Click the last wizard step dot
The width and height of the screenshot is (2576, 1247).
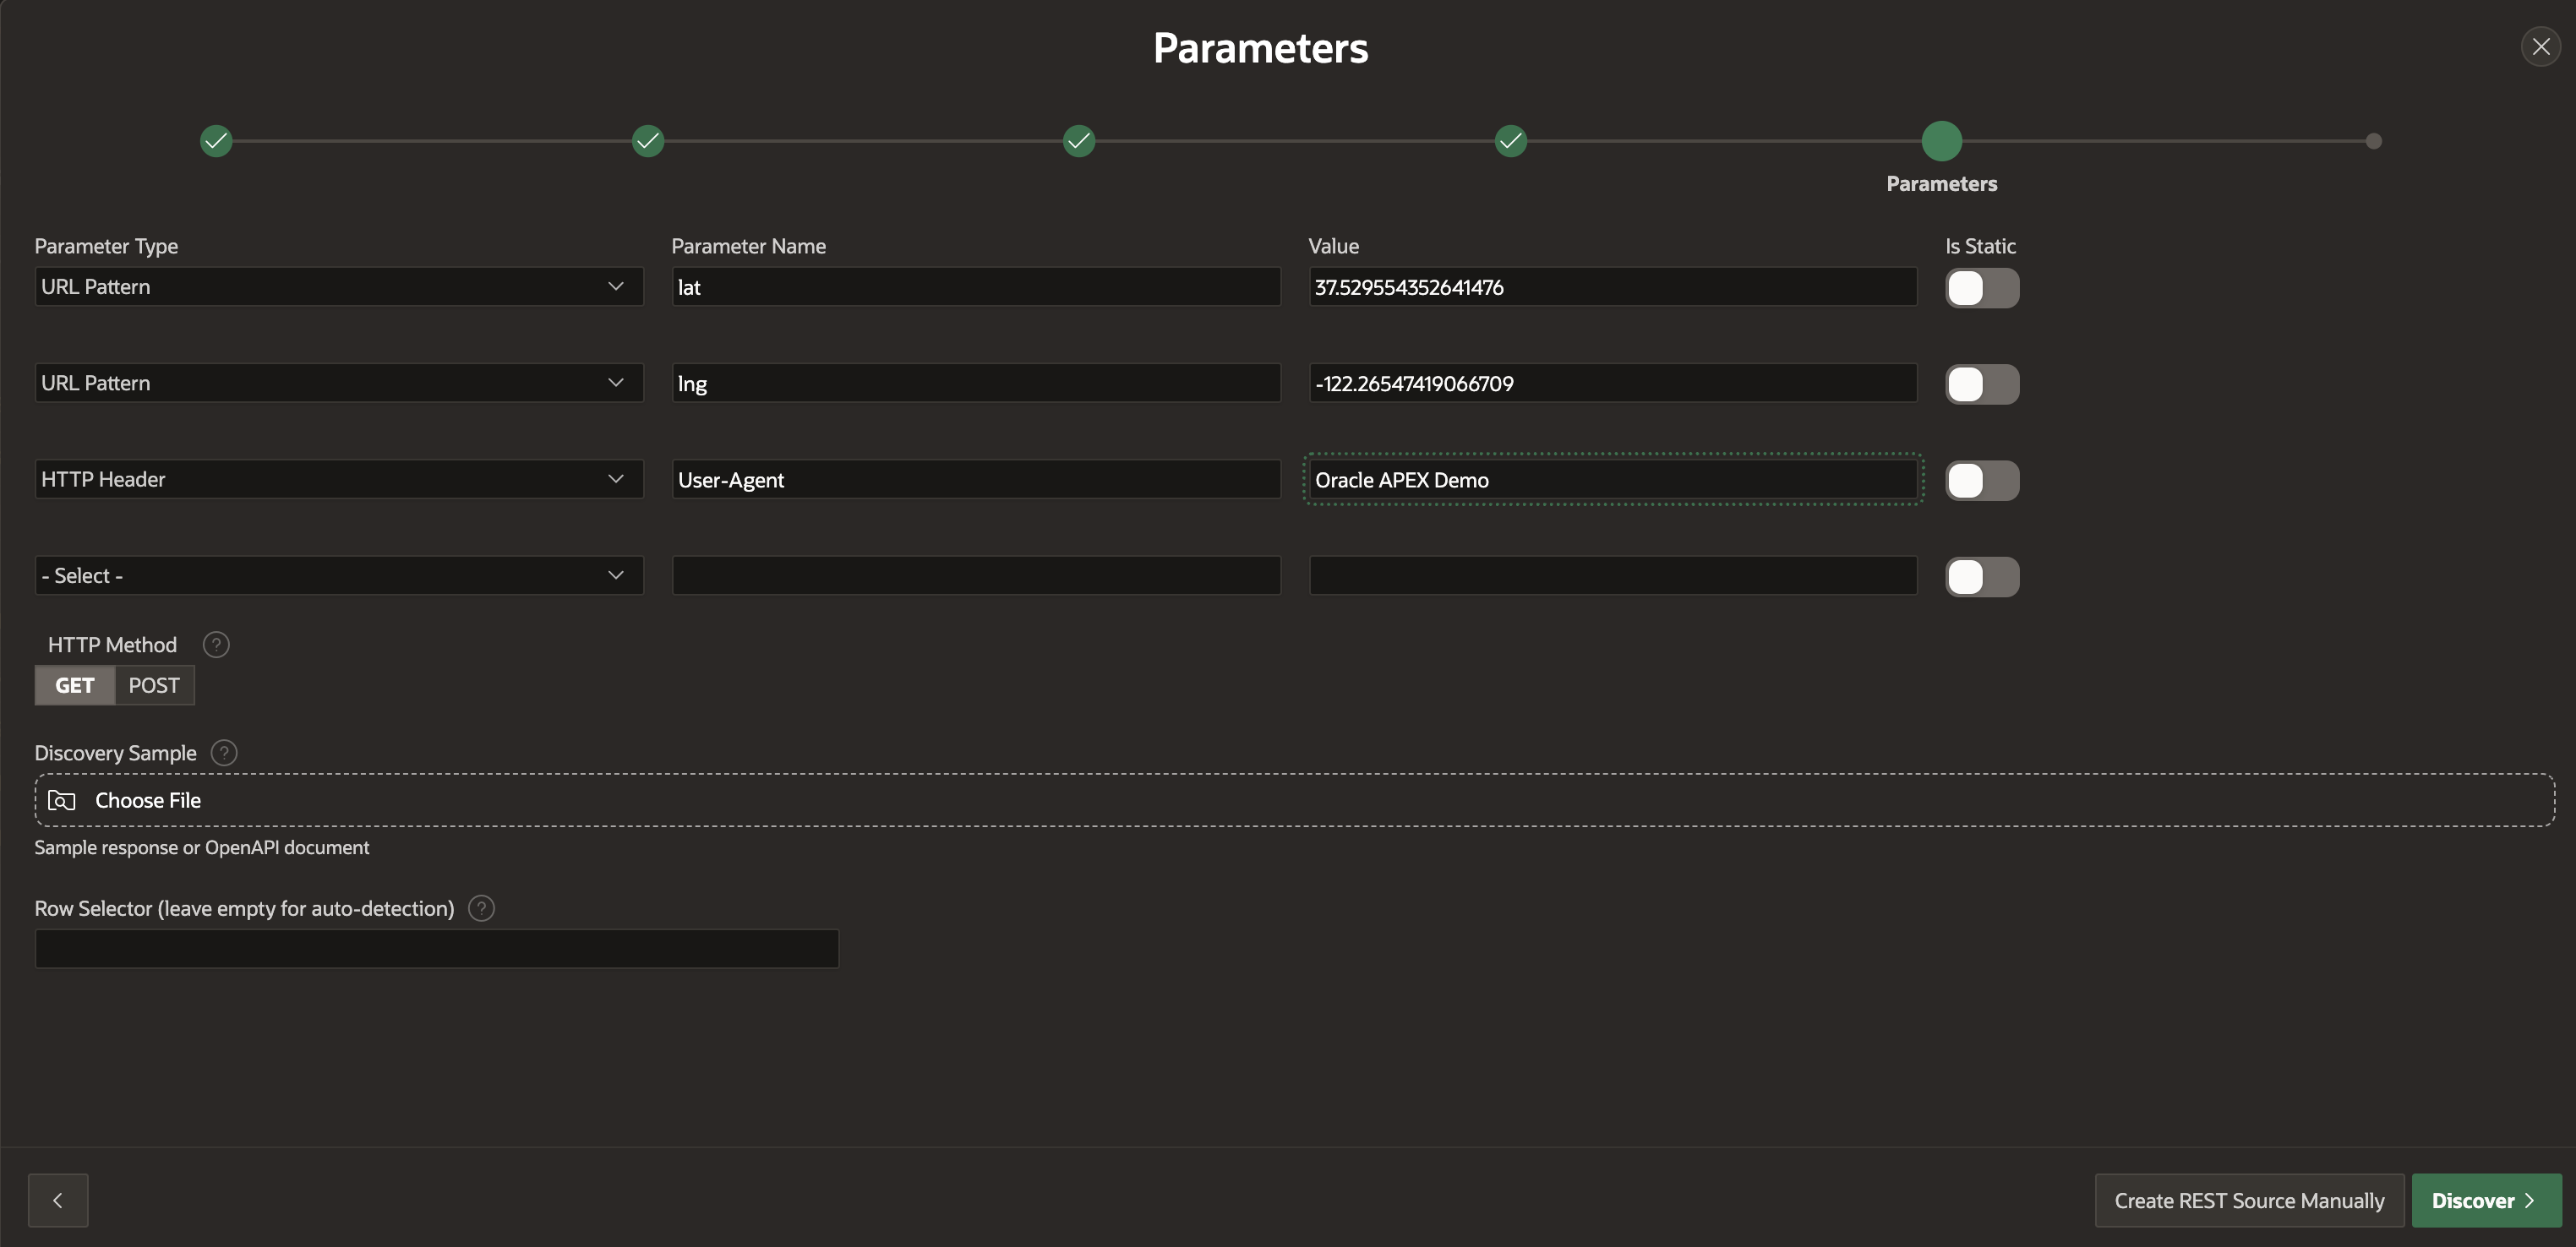[x=2373, y=141]
